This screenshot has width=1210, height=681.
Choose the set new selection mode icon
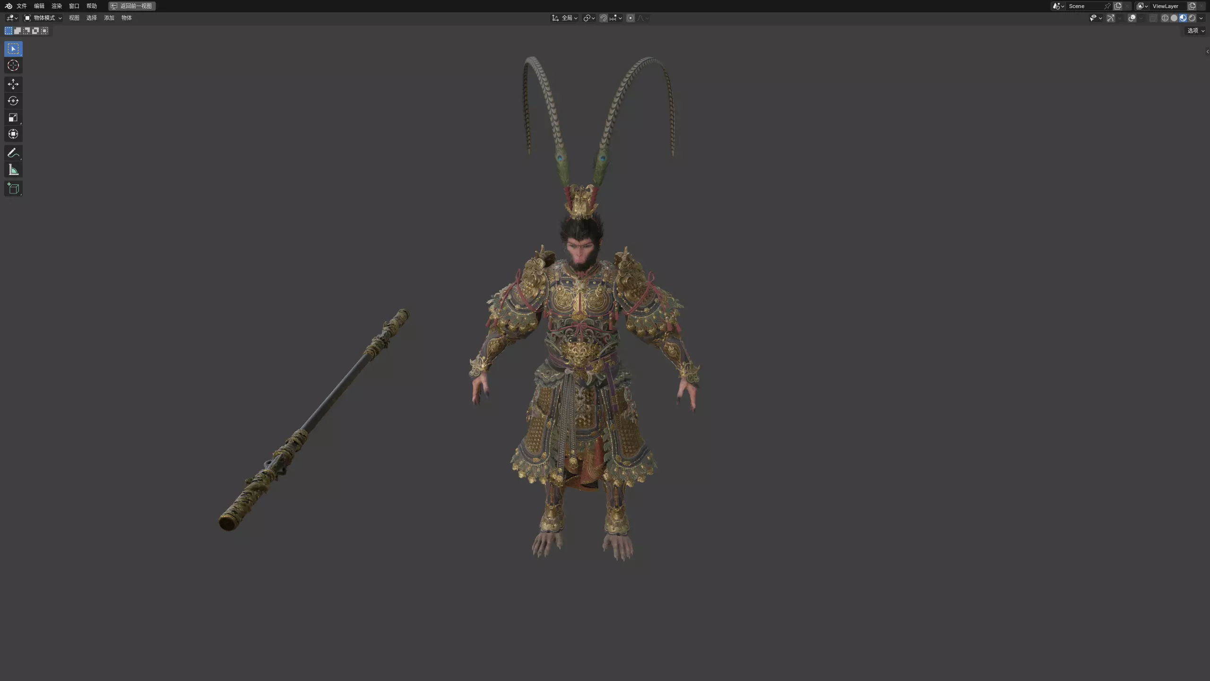coord(9,31)
